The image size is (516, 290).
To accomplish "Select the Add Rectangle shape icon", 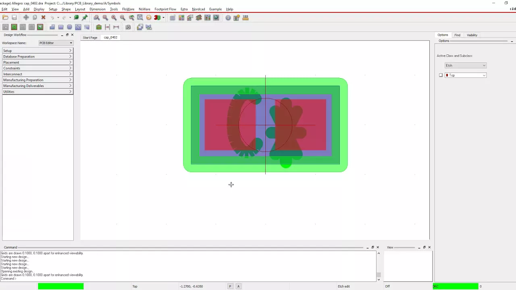I will click(61, 27).
